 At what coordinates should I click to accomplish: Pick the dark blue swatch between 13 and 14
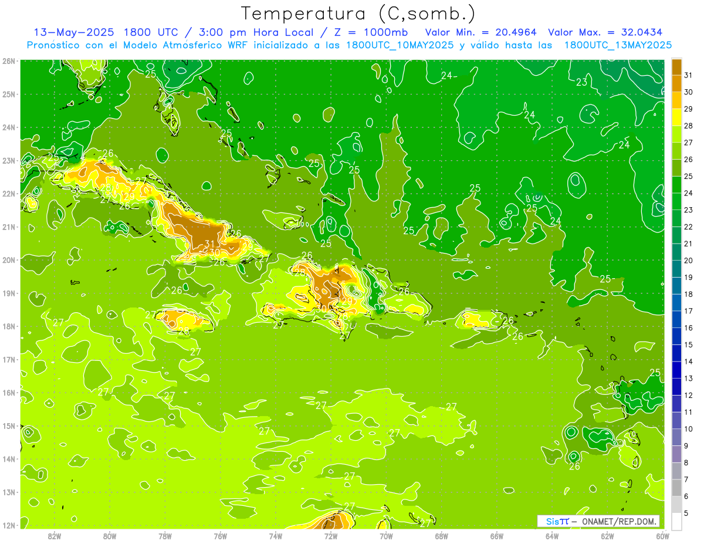pyautogui.click(x=676, y=370)
